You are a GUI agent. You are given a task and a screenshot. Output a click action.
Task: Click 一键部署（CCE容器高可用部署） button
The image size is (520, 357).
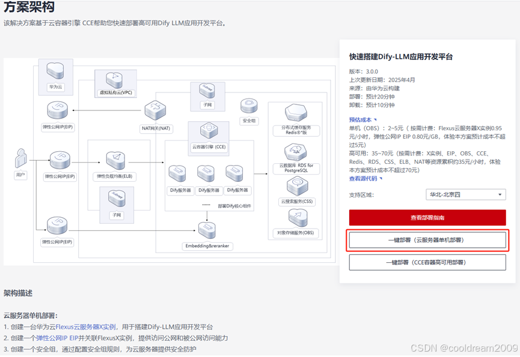point(427,262)
